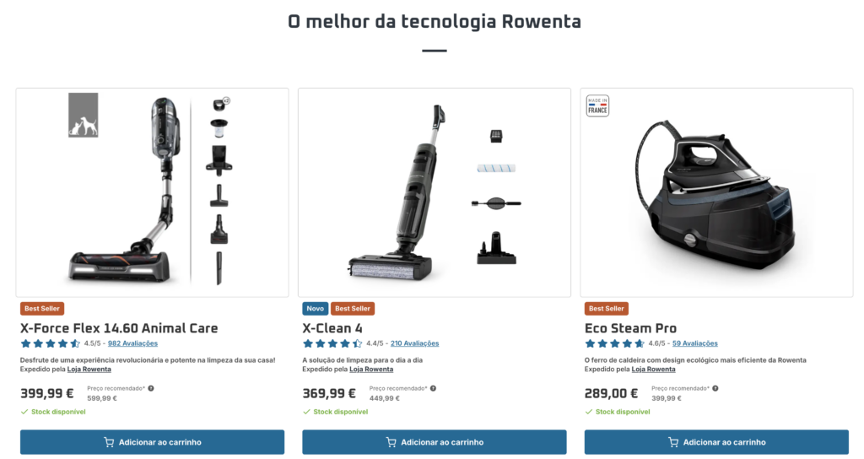Click Loja Rowenta link under X-Force Flex
The image size is (864, 459).
(89, 370)
